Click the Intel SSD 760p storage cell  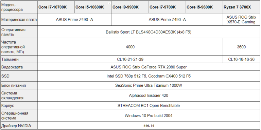coord(149,76)
